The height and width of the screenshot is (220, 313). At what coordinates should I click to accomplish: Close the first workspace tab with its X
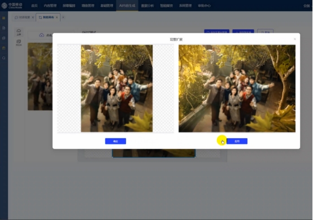coord(33,17)
